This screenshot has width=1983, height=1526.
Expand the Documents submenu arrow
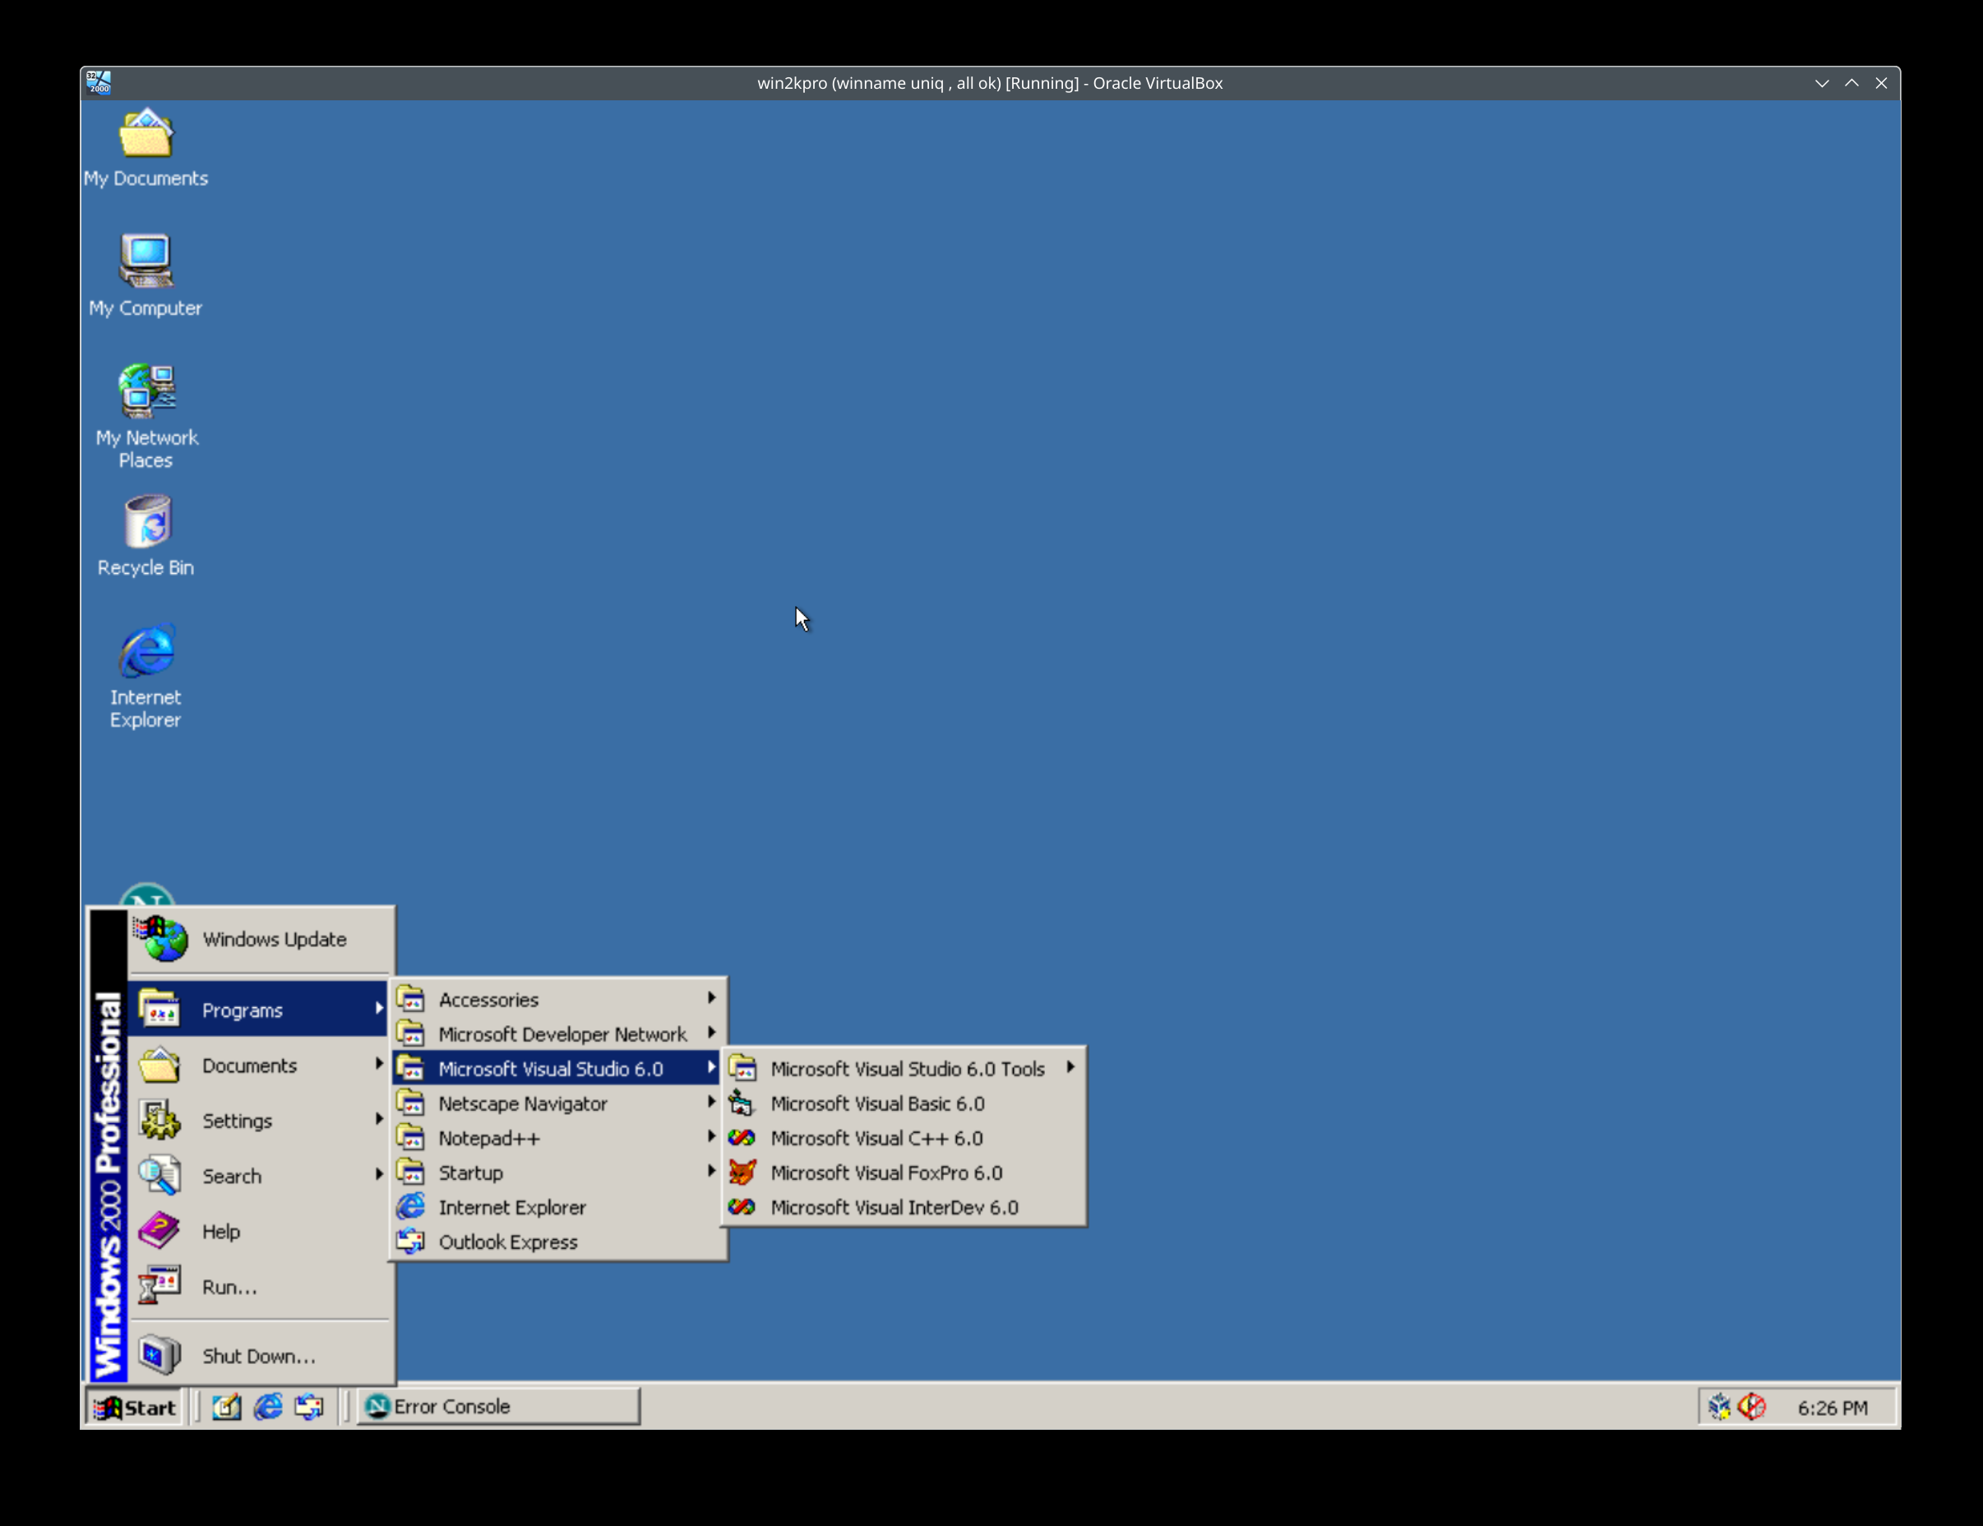point(379,1063)
